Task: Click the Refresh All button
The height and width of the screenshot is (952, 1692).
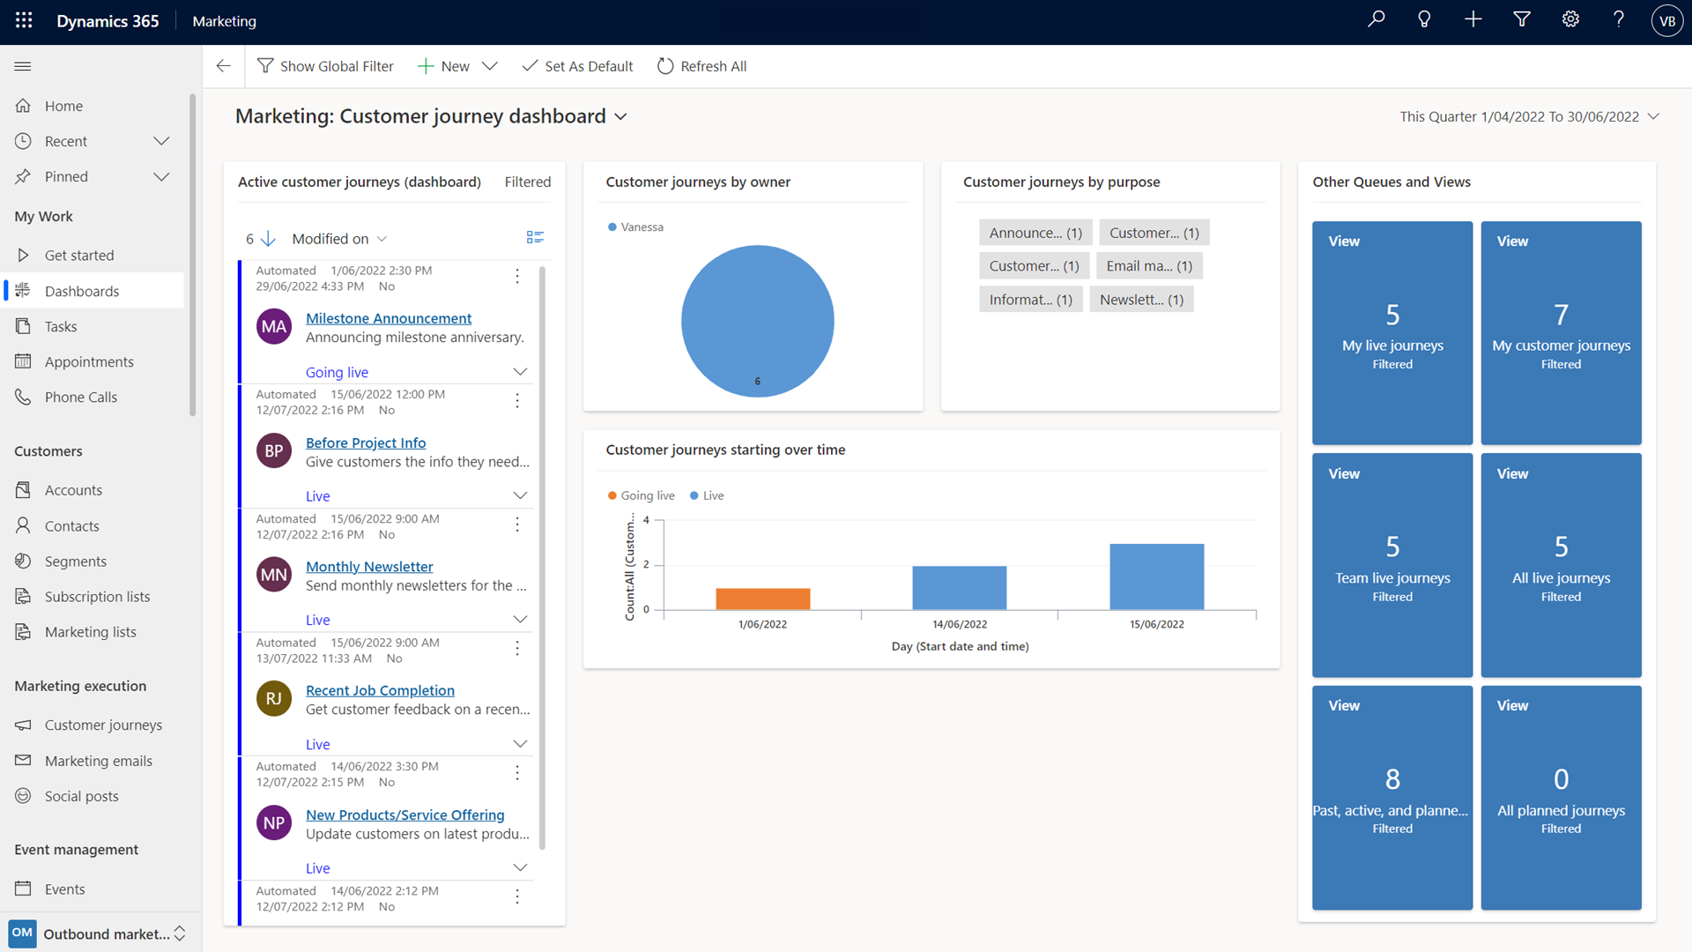Action: click(x=702, y=66)
